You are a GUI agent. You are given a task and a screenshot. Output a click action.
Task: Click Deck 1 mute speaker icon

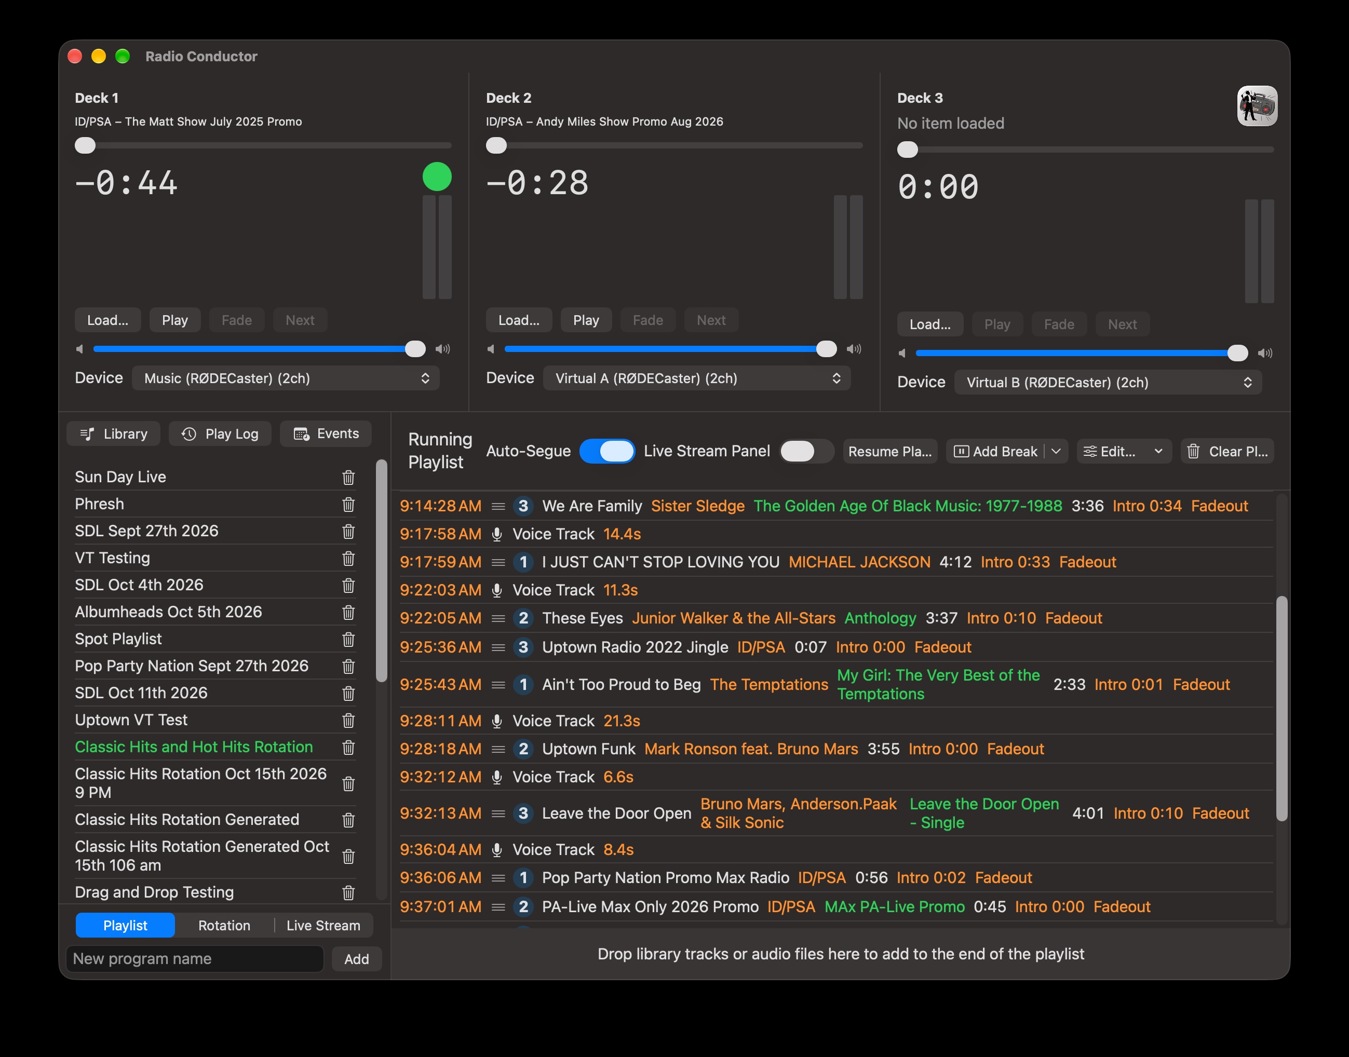(79, 349)
